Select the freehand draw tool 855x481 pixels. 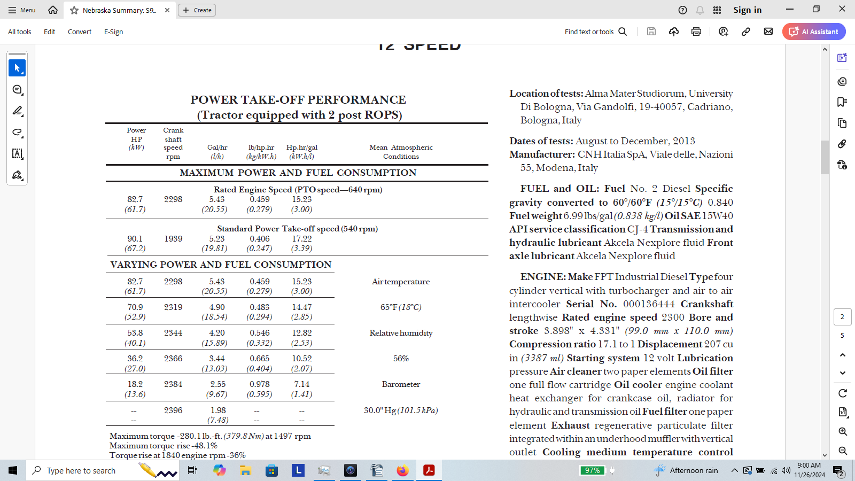[x=17, y=133]
